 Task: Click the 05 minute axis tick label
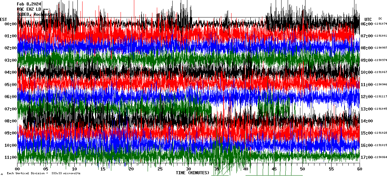click(46, 169)
